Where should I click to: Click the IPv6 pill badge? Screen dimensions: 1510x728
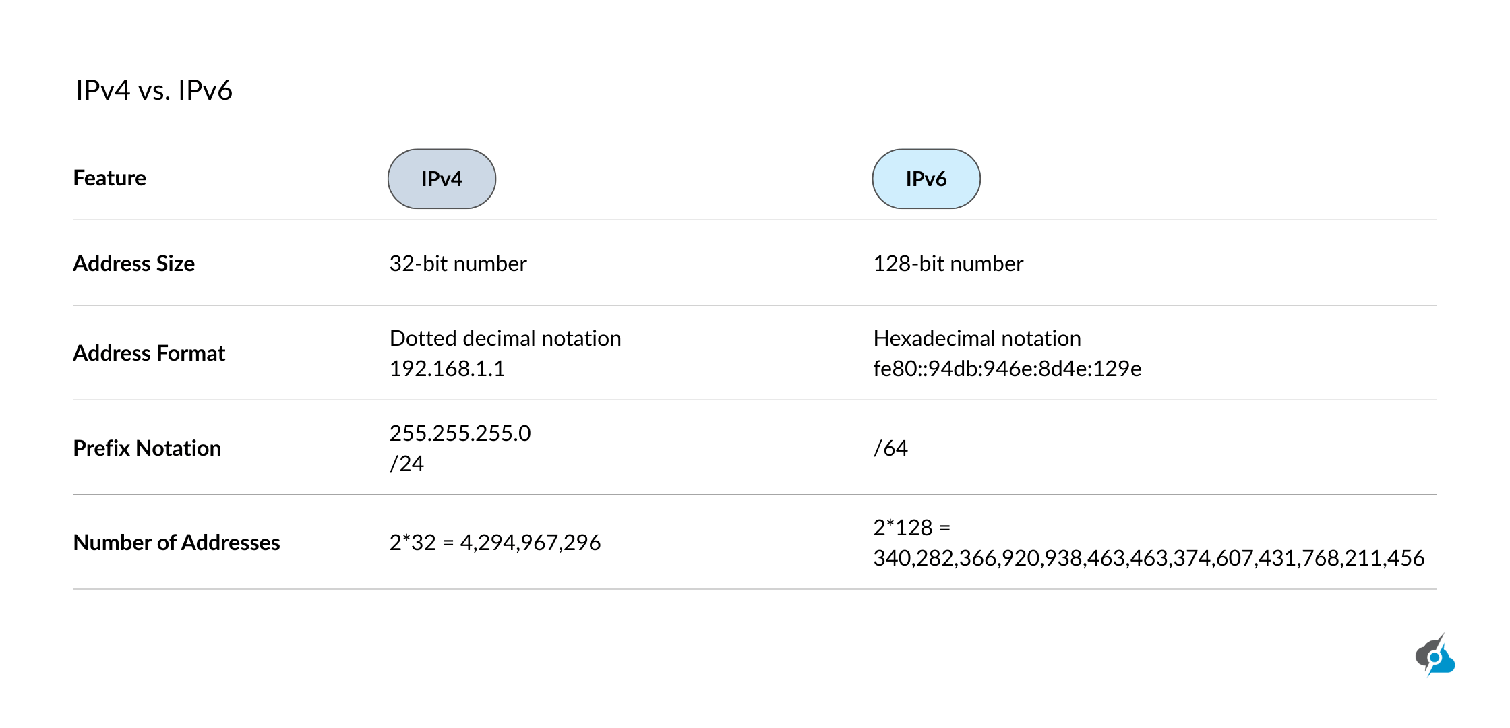[x=926, y=179]
